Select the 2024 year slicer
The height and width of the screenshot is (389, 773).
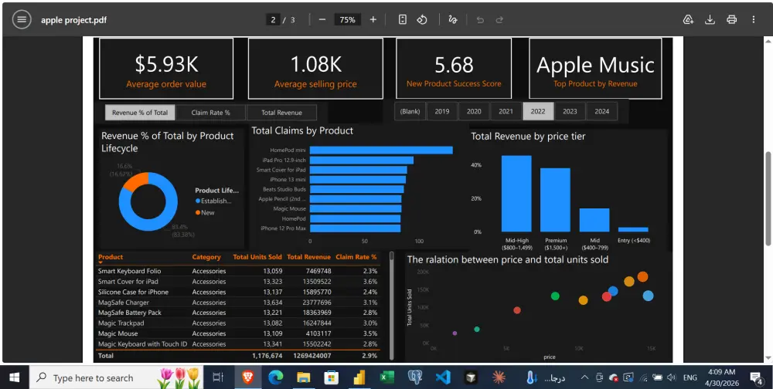coord(602,111)
